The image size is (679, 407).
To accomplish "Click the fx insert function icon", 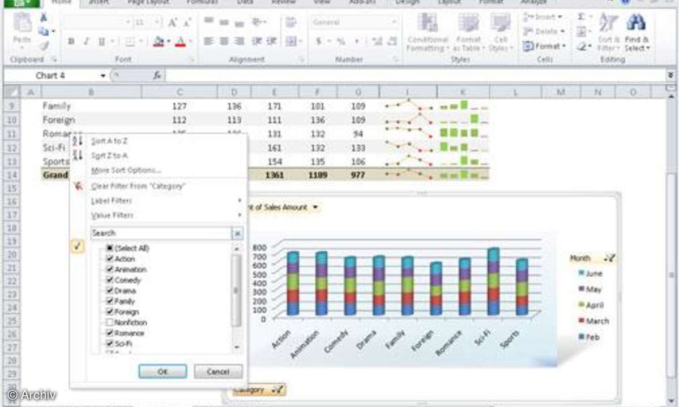I will (157, 76).
